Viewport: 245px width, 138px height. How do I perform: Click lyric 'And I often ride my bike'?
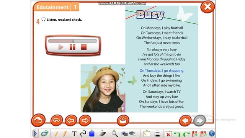click(x=162, y=85)
